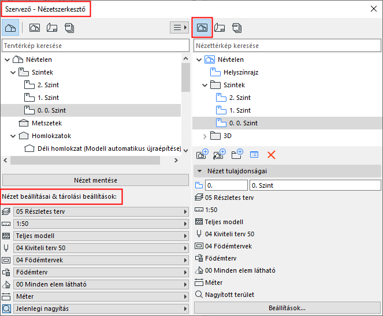Collapse the Szintek folder in left tree
Image resolution: width=383 pixels, height=316 pixels.
(x=13, y=72)
